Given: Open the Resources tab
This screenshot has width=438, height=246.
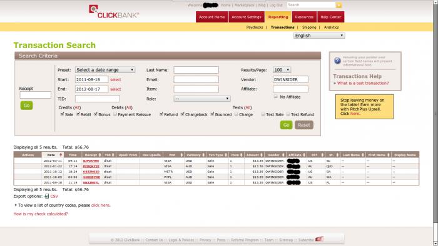Looking at the screenshot, I should tap(304, 17).
